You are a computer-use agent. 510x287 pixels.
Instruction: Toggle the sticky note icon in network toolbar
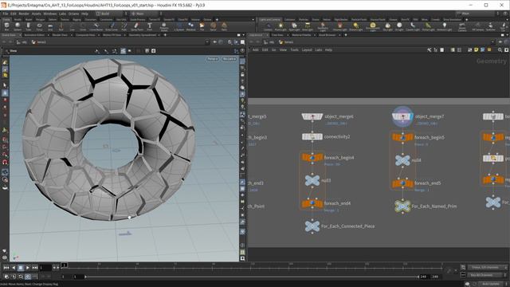tap(477, 49)
